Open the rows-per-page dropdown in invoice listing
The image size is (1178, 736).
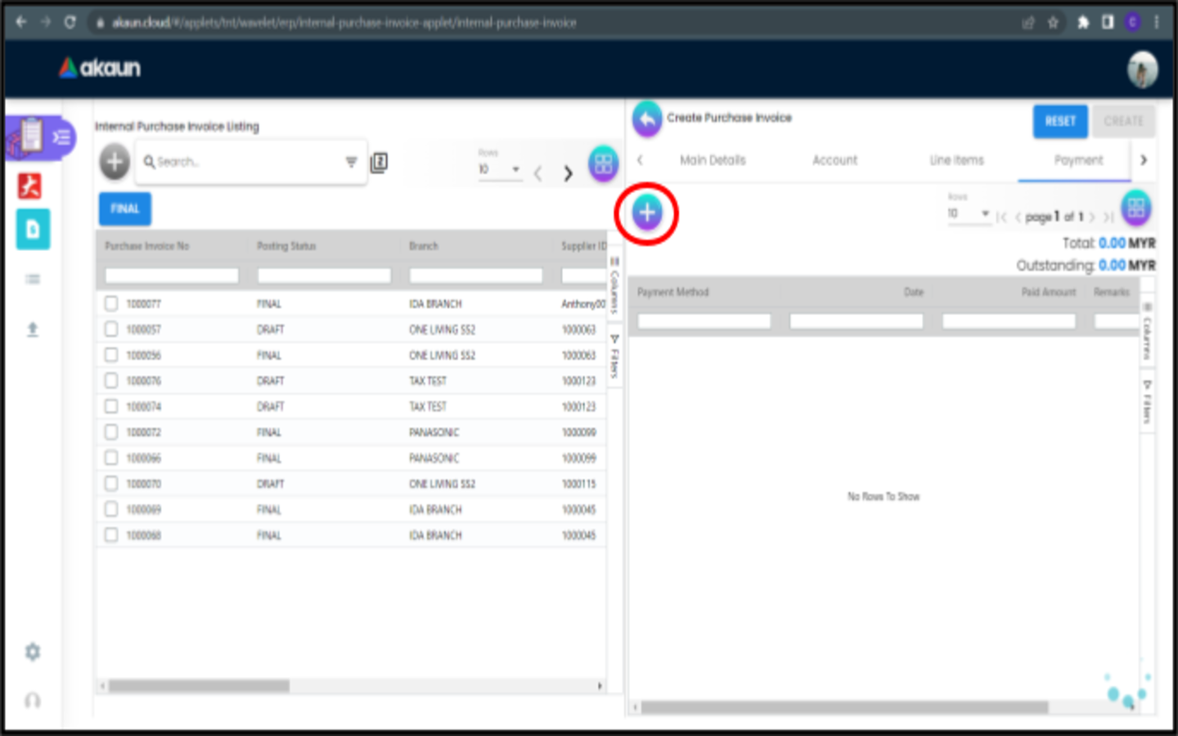(500, 169)
